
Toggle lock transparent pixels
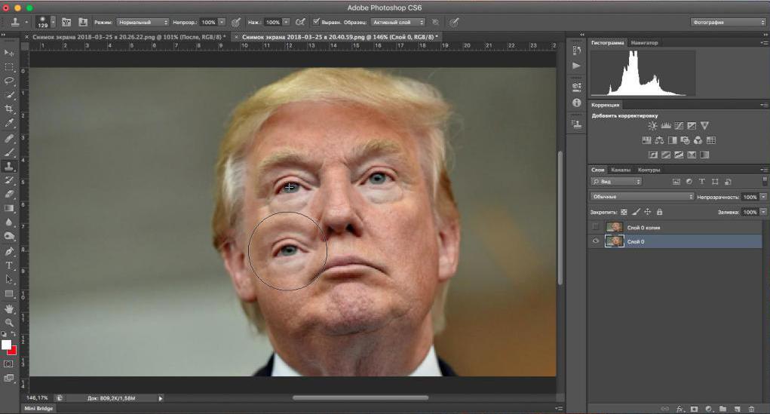click(624, 212)
